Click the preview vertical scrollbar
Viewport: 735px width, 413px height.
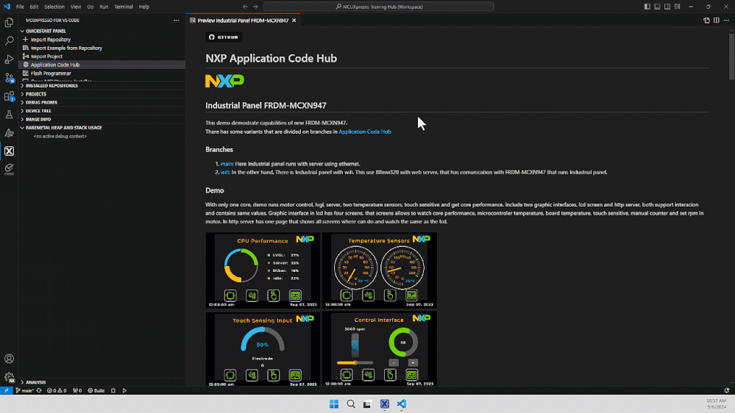(732, 55)
